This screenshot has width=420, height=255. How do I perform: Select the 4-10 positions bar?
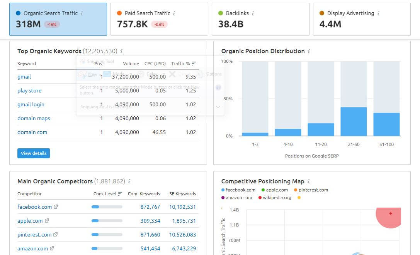[288, 133]
